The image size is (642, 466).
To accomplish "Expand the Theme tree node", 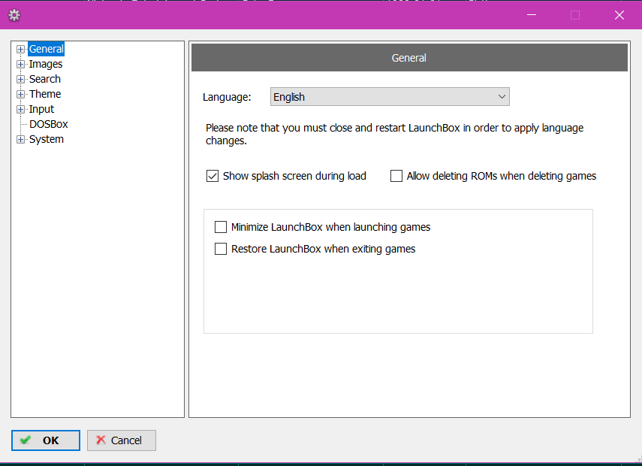I will click(20, 94).
